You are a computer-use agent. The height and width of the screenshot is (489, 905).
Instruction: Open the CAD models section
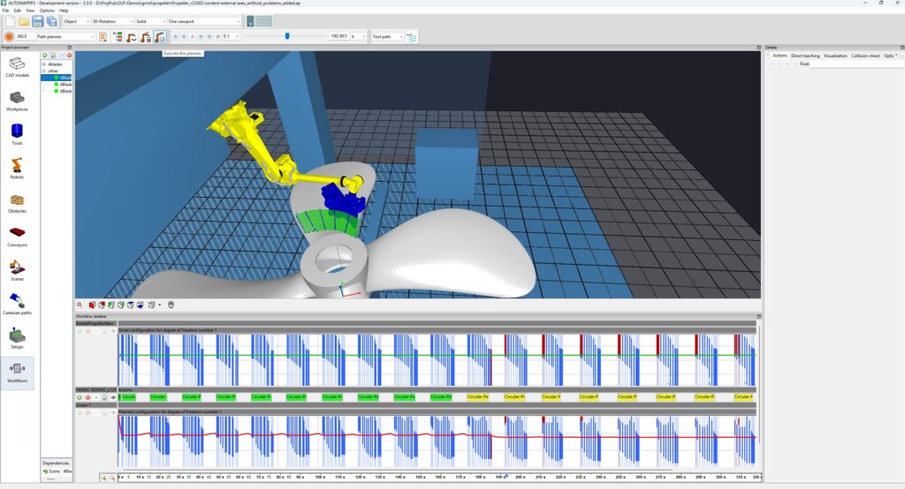[17, 66]
